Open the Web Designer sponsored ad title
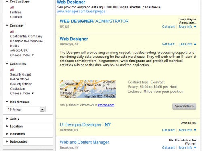The height and width of the screenshot is (151, 202). coord(71,2)
